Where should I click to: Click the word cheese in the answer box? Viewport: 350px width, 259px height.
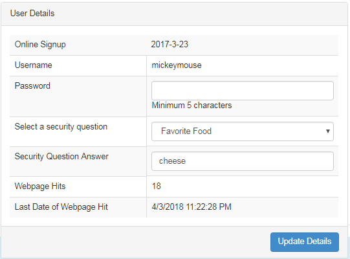pyautogui.click(x=172, y=161)
